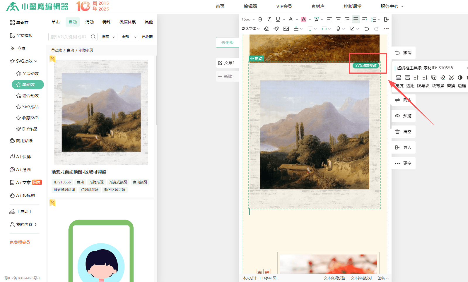Image resolution: width=468 pixels, height=282 pixels.
Task: Click the eraser clear-format icon
Action: pyautogui.click(x=266, y=29)
